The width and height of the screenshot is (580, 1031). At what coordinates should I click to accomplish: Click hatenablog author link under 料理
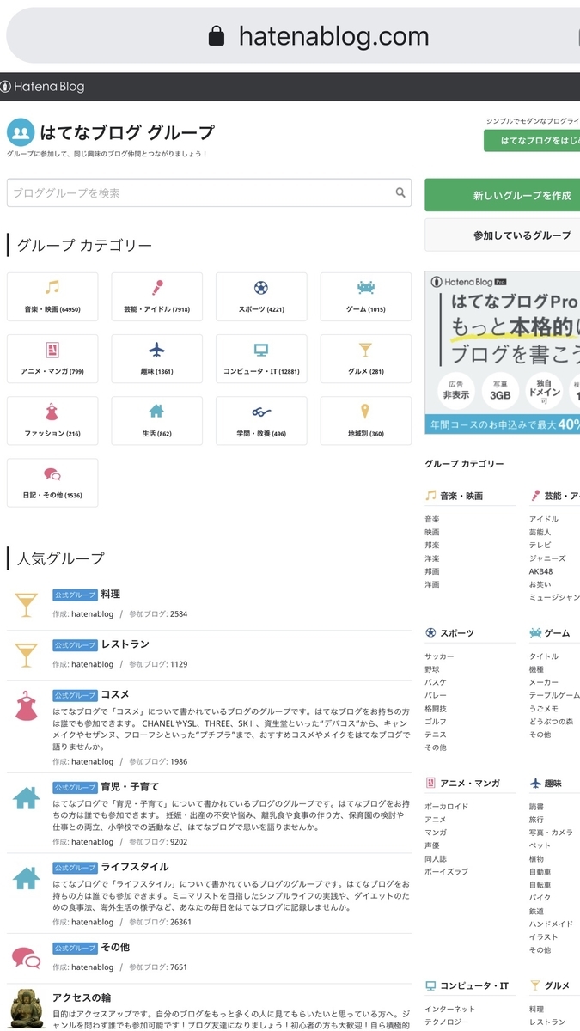[x=92, y=614]
